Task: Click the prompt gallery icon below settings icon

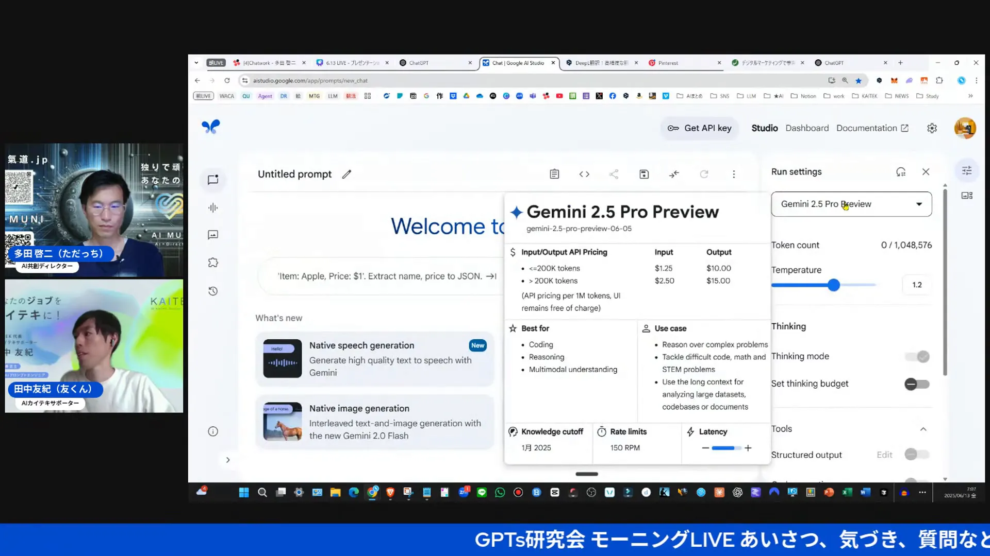Action: tap(967, 196)
